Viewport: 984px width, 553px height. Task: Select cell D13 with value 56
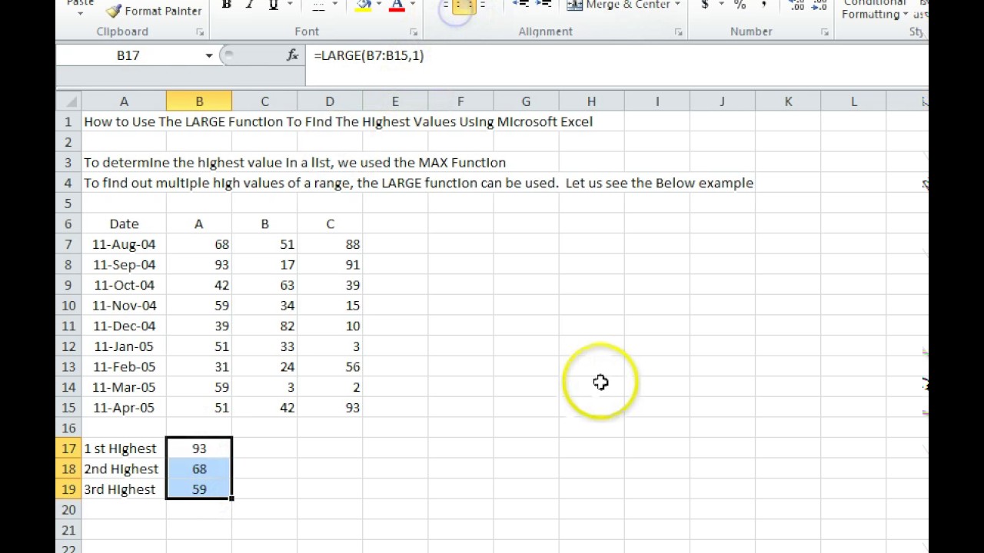(330, 367)
